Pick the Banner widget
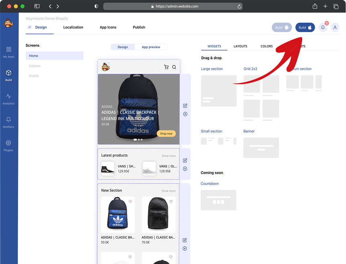Screen dimensions: 346x264 click(261, 148)
